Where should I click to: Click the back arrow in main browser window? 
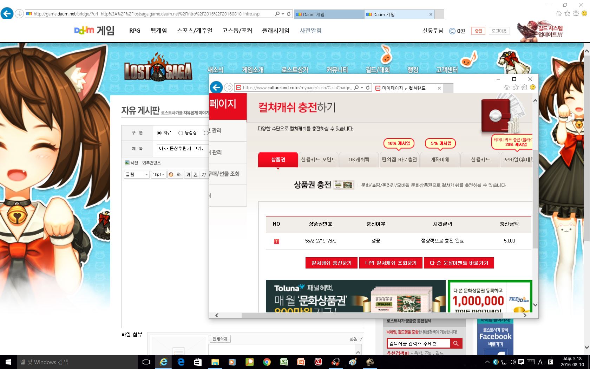7,14
